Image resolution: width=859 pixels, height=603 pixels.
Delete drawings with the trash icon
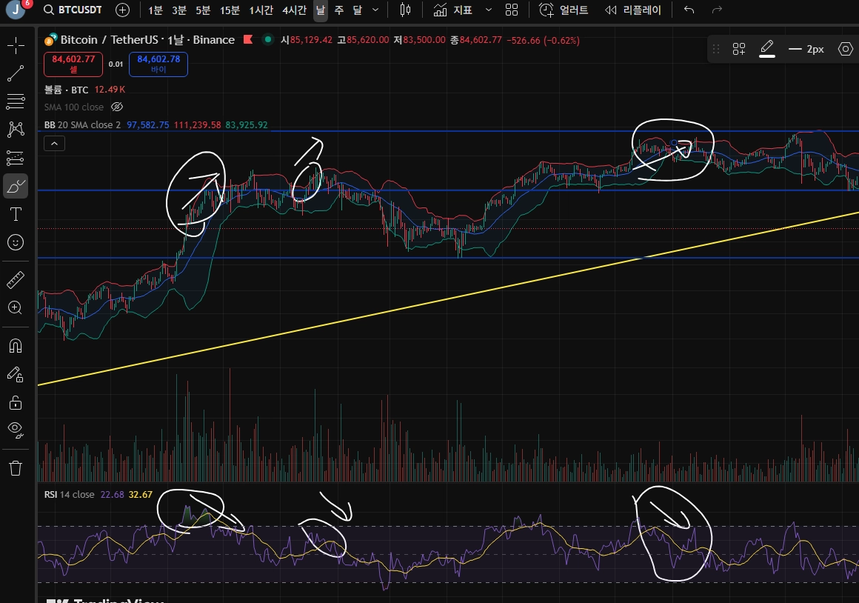click(x=16, y=468)
